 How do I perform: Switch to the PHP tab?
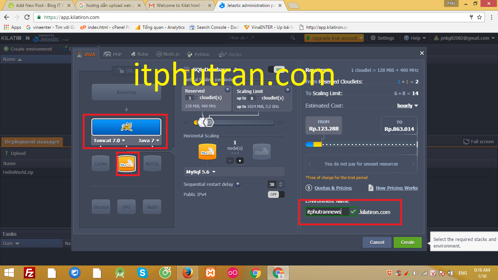113,54
